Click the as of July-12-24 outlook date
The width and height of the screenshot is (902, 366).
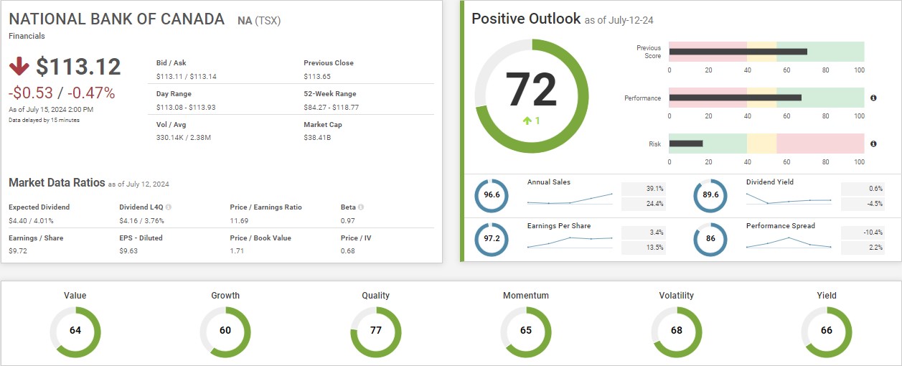click(619, 21)
